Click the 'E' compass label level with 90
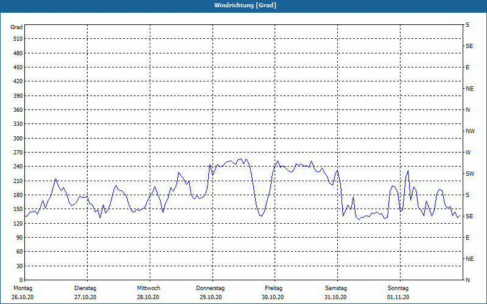The height and width of the screenshot is (304, 487). (x=468, y=238)
